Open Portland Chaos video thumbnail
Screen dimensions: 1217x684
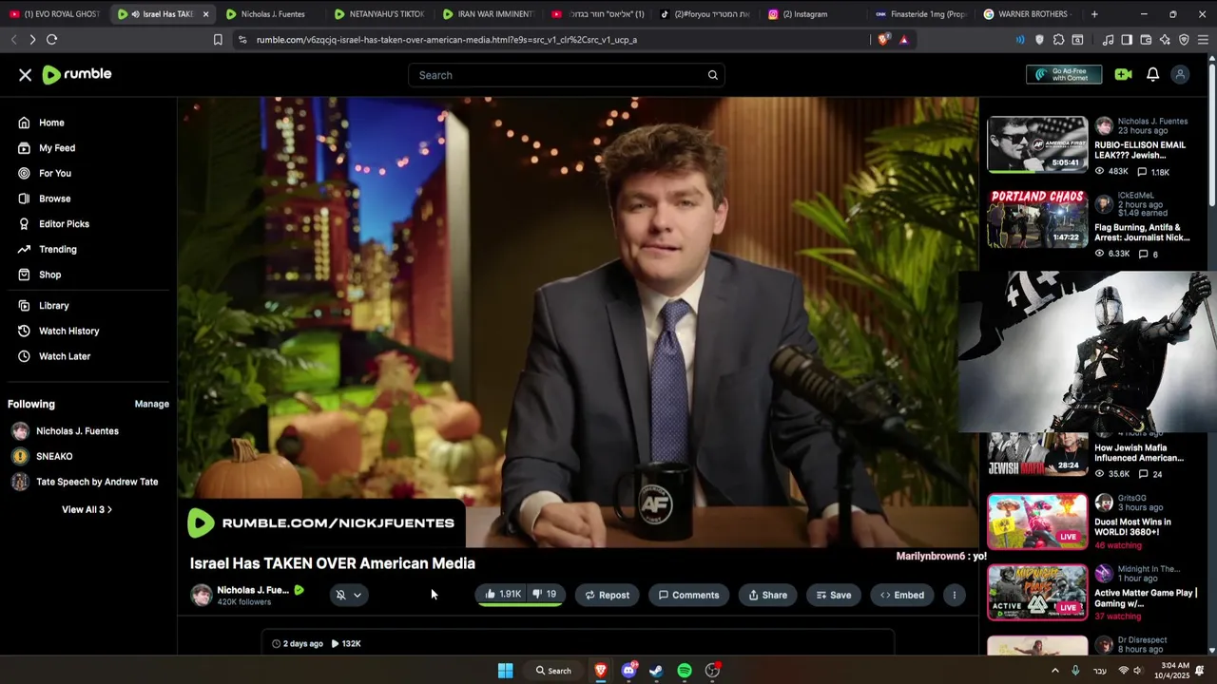[1037, 218]
